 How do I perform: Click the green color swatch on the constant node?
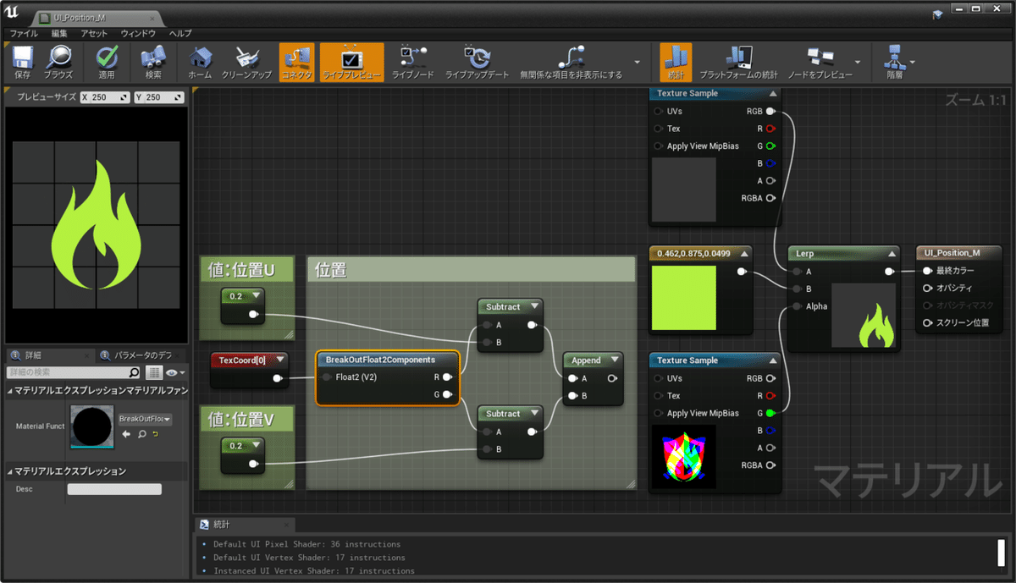tap(684, 298)
